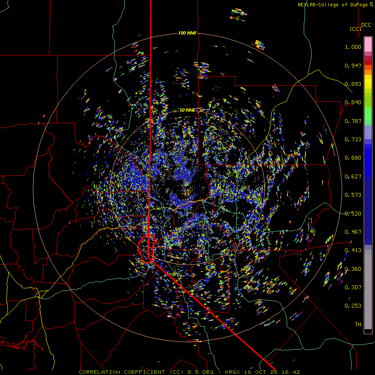Screen dimensions: 375x375
Task: Click the 50 NMI range ring label
Action: pos(187,110)
